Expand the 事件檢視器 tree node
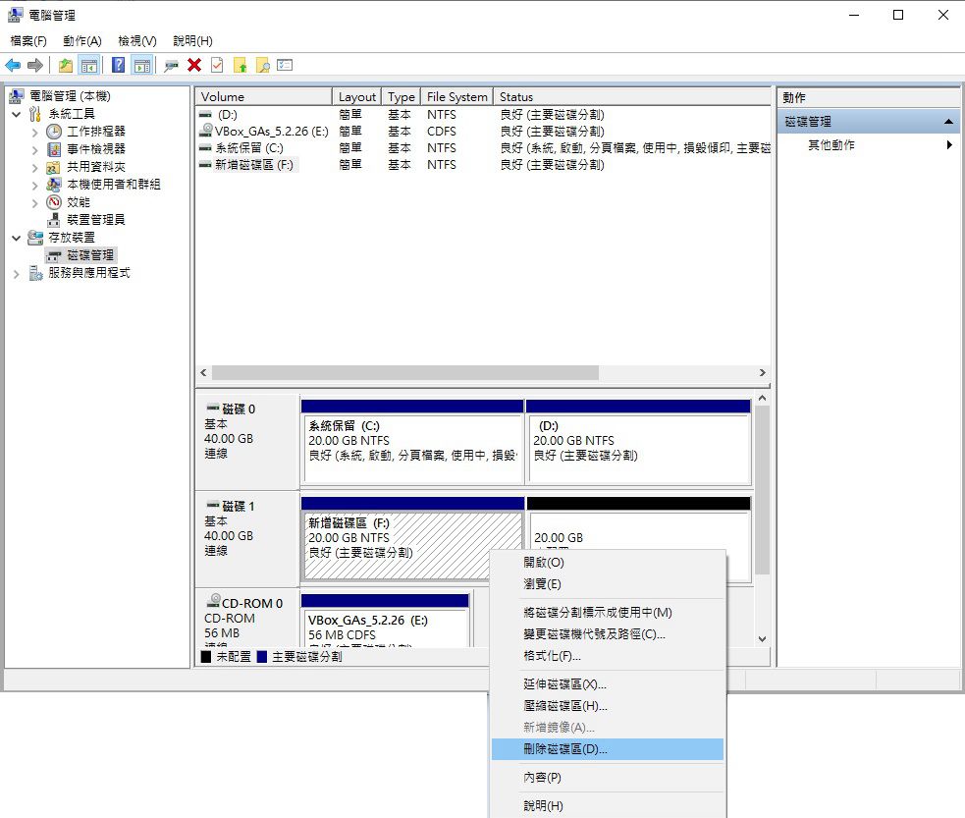This screenshot has width=965, height=818. [x=35, y=150]
